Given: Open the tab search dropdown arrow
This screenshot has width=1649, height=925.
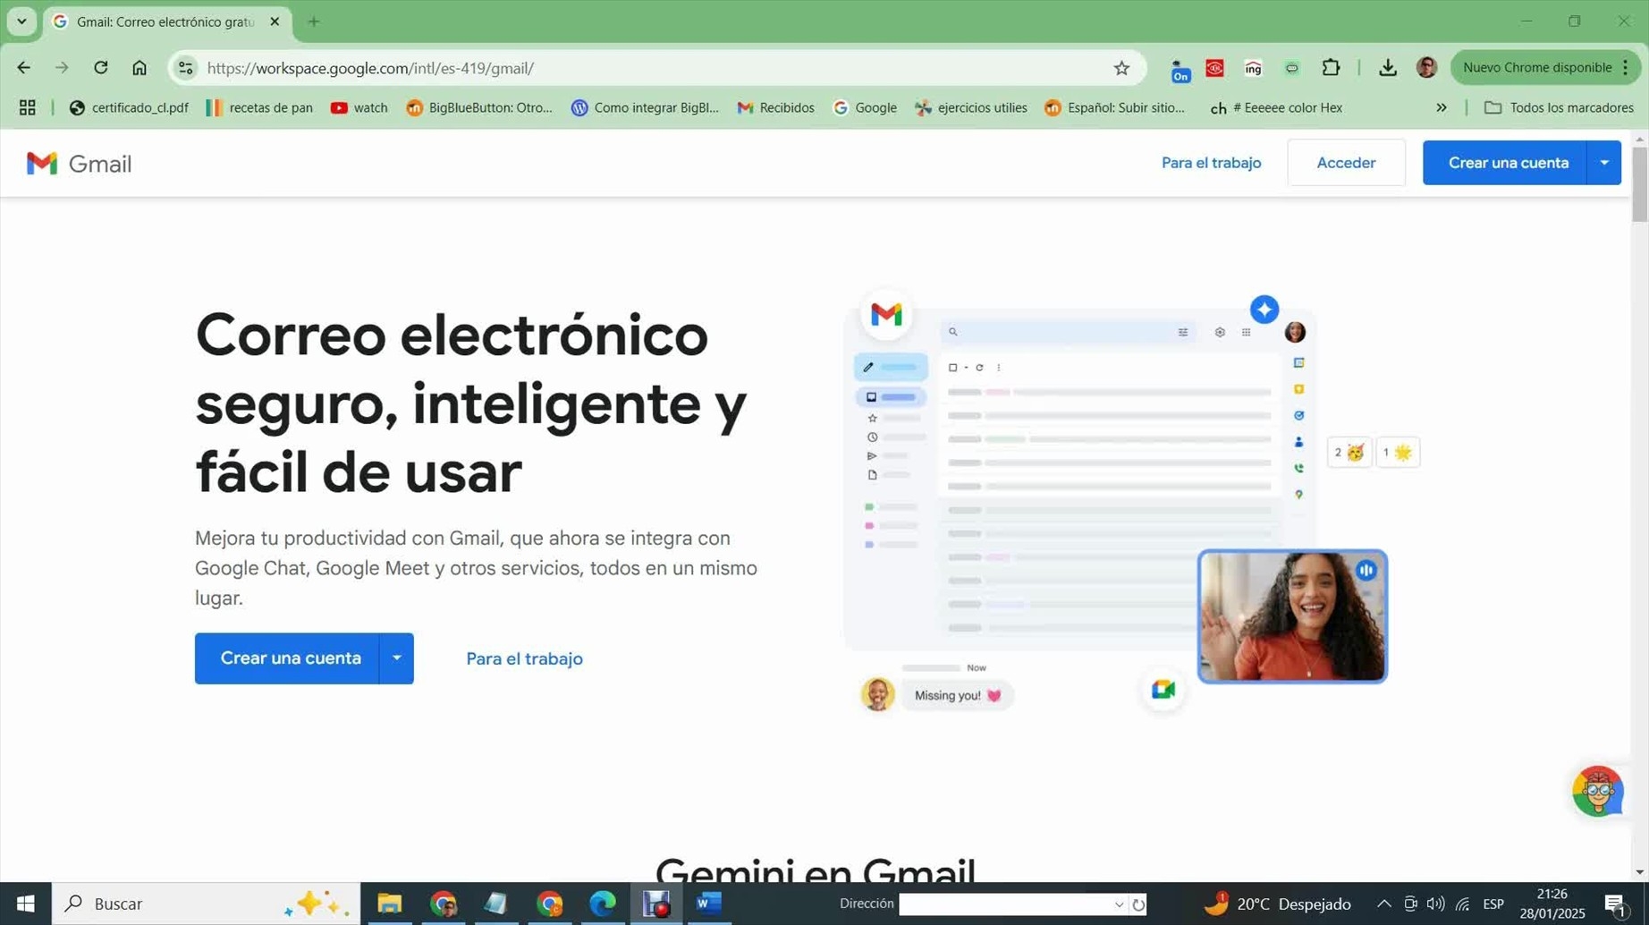Looking at the screenshot, I should click(21, 21).
